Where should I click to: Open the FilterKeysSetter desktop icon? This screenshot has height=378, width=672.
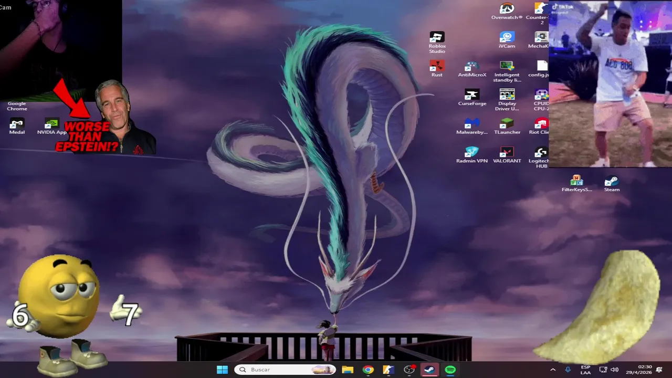point(576,184)
